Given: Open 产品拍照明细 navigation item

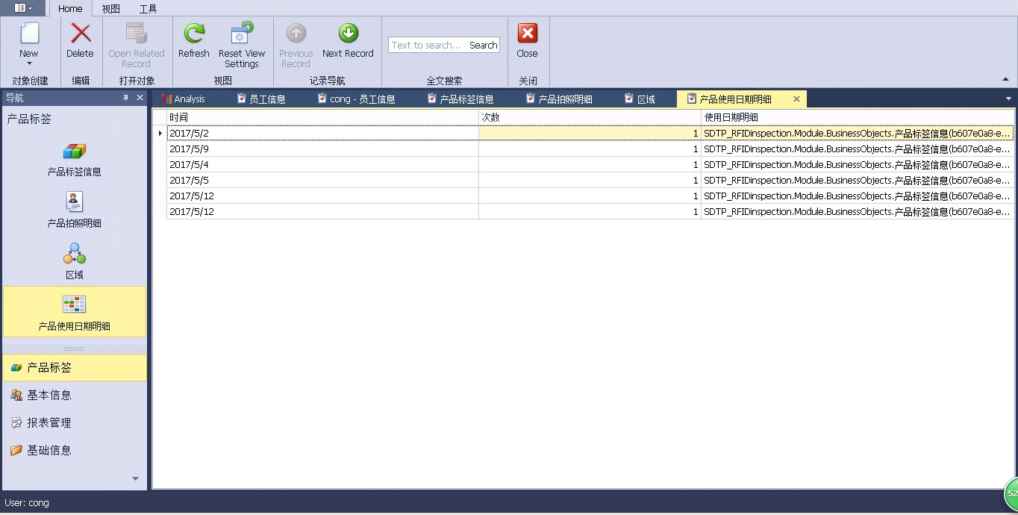Looking at the screenshot, I should (74, 211).
